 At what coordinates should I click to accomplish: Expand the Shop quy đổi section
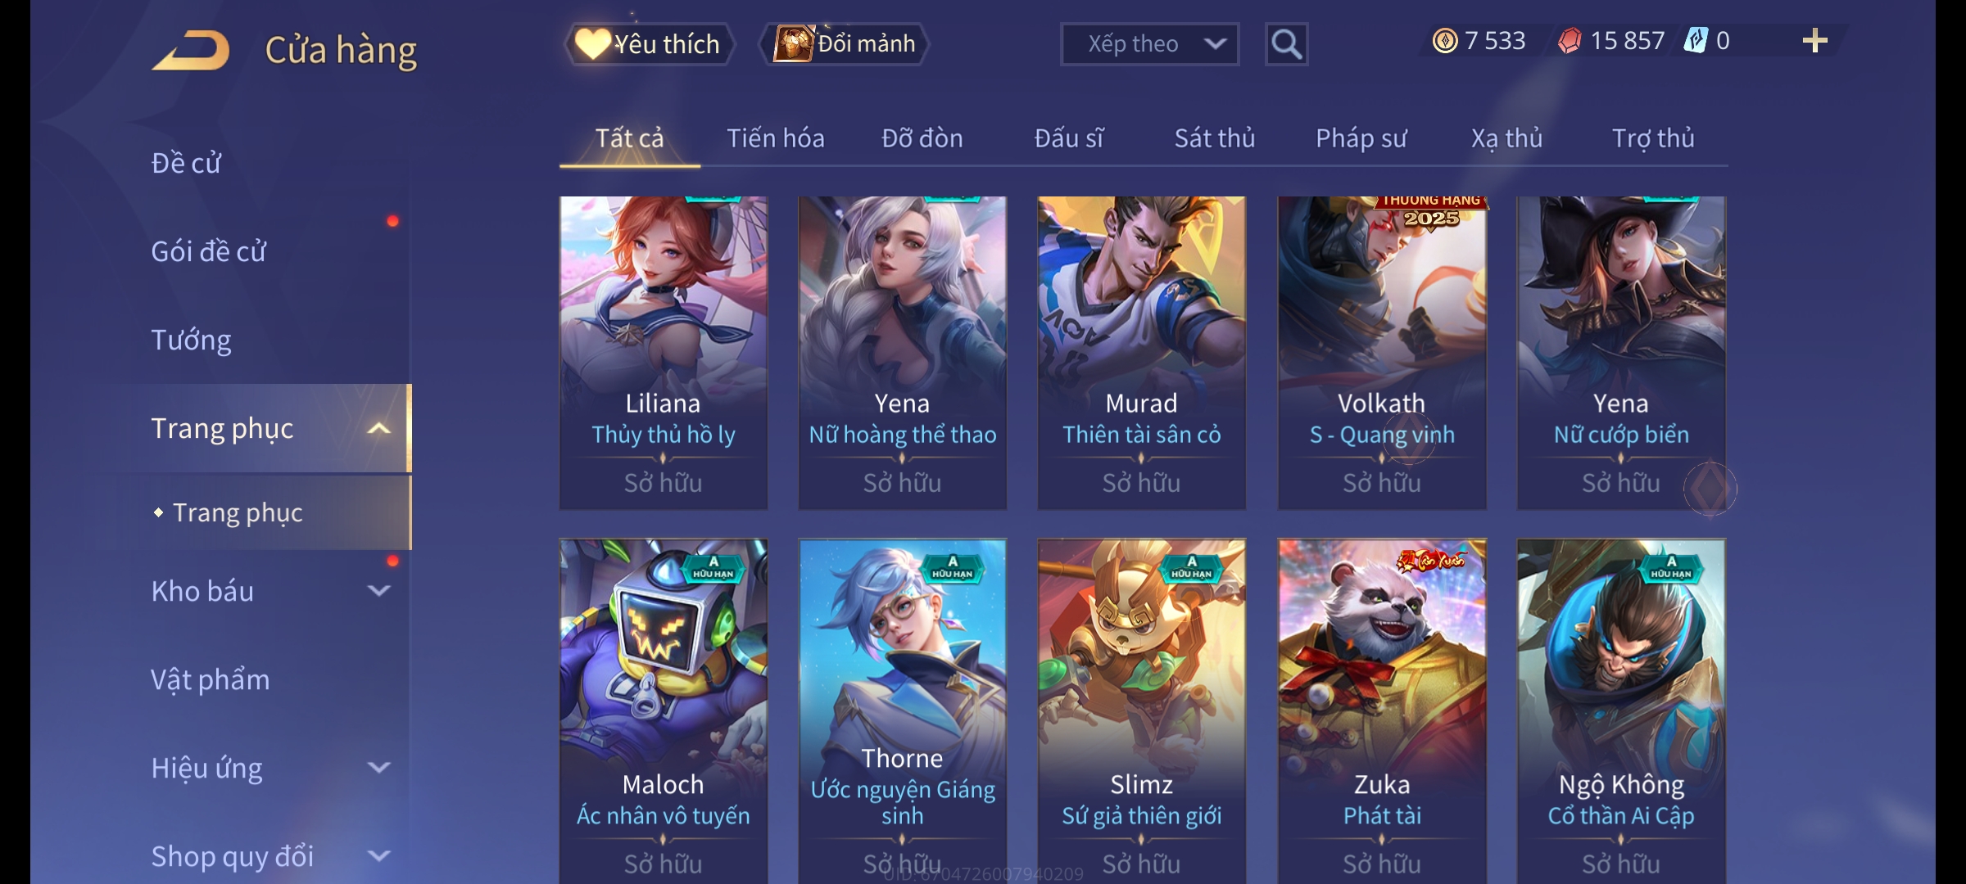coord(378,855)
